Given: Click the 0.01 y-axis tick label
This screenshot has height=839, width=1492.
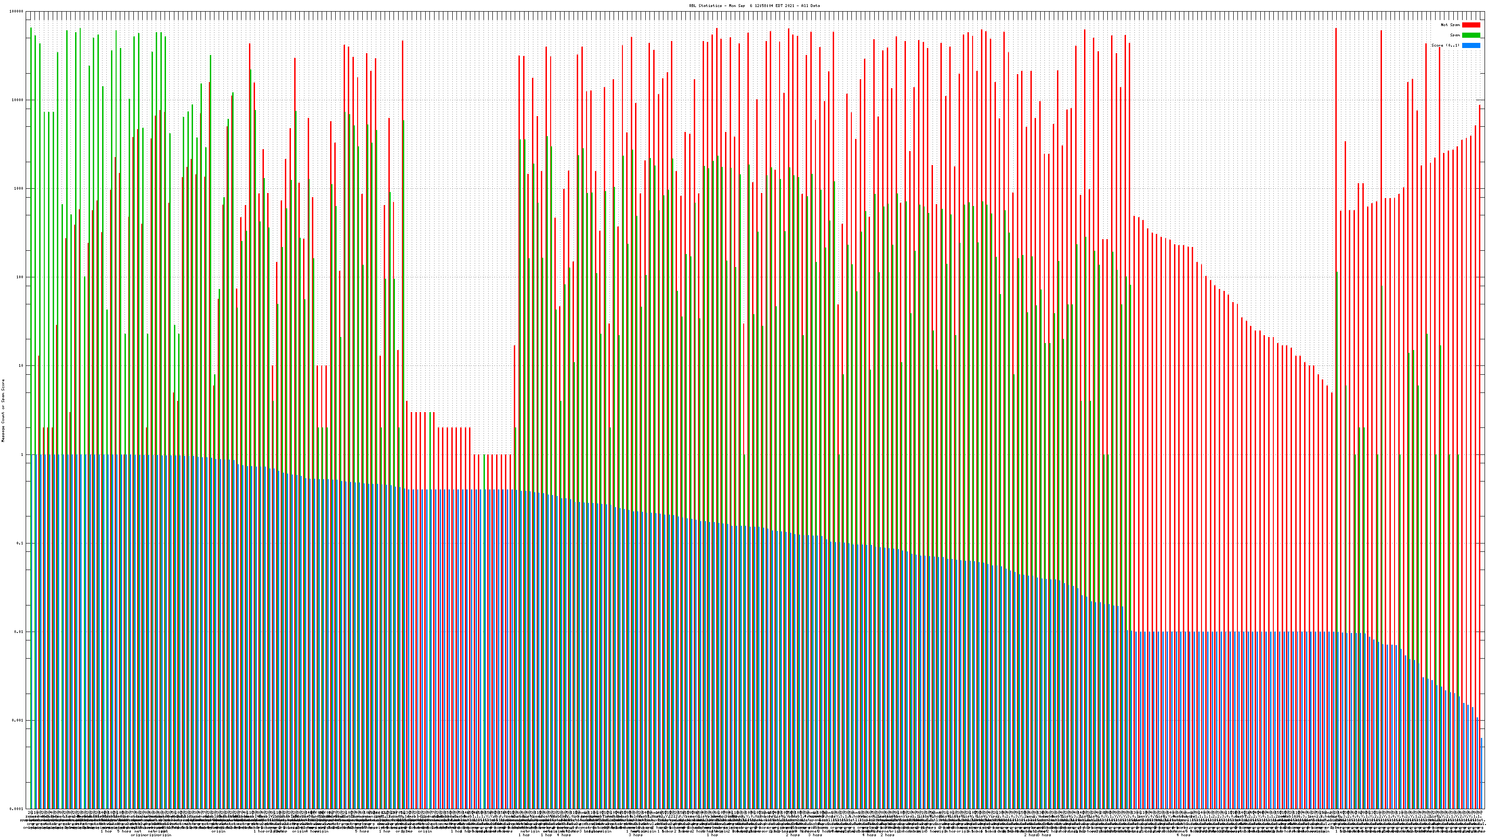Looking at the screenshot, I should coord(20,632).
